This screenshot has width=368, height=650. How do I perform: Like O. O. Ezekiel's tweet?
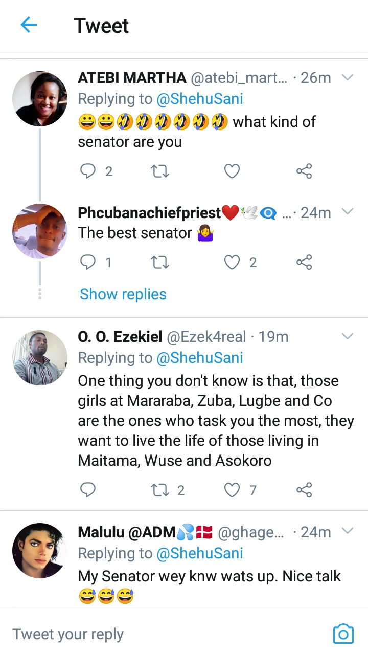[x=232, y=490]
